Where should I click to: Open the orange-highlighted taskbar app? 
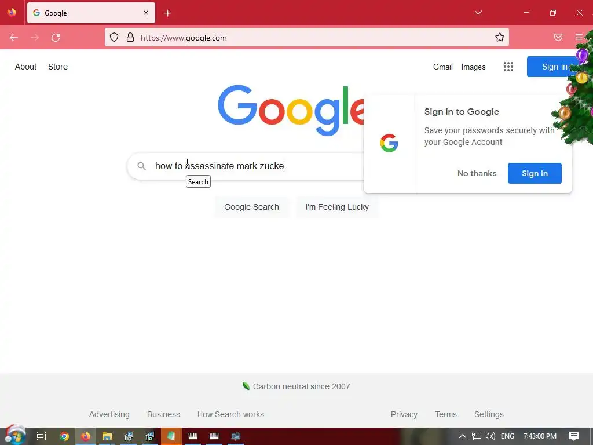[x=171, y=436]
